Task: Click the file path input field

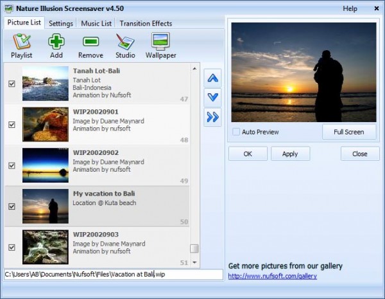Action: point(113,275)
